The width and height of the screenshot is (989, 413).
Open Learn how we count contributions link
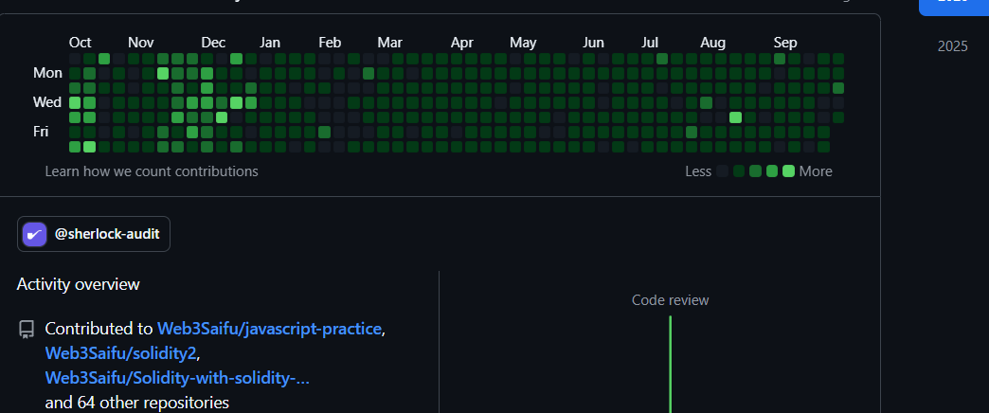[152, 171]
